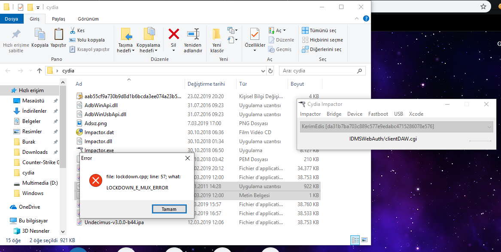Image resolution: width=501 pixels, height=252 pixels.
Task: Click the Cydia Impactor progress bar
Action: [480, 141]
